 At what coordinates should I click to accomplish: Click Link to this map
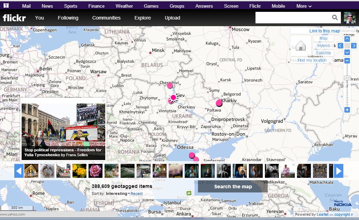(324, 31)
